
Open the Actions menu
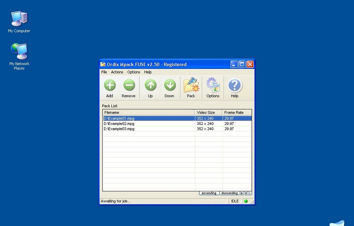point(117,72)
